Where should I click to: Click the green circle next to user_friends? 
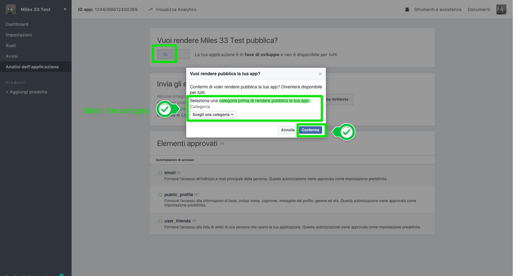(160, 221)
